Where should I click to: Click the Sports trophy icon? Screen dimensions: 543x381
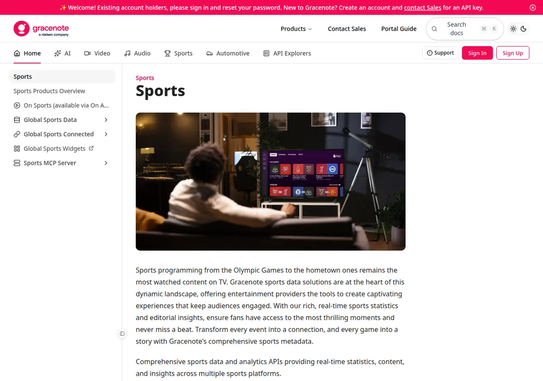point(167,53)
